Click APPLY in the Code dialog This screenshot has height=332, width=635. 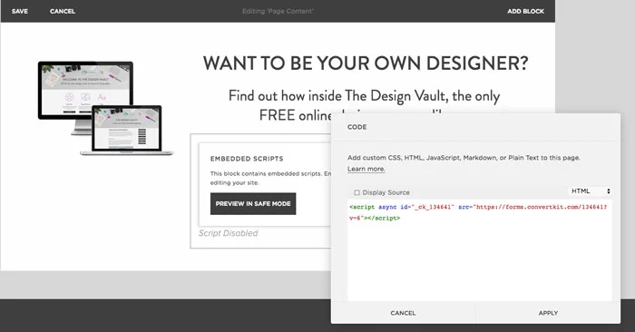tap(548, 313)
